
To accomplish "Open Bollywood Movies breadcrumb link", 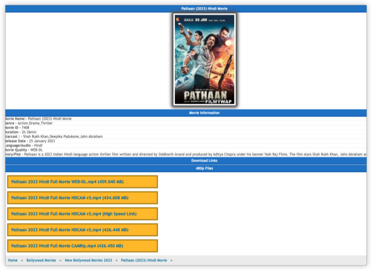I will coord(41,260).
